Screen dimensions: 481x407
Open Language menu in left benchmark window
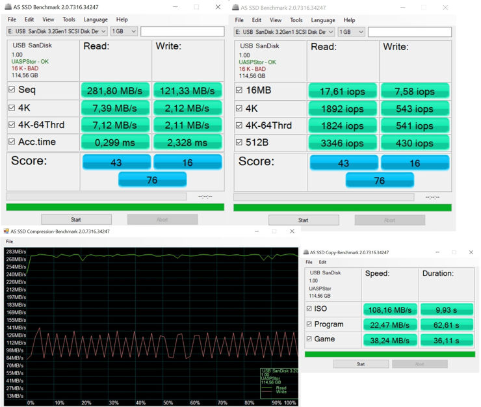tap(96, 20)
